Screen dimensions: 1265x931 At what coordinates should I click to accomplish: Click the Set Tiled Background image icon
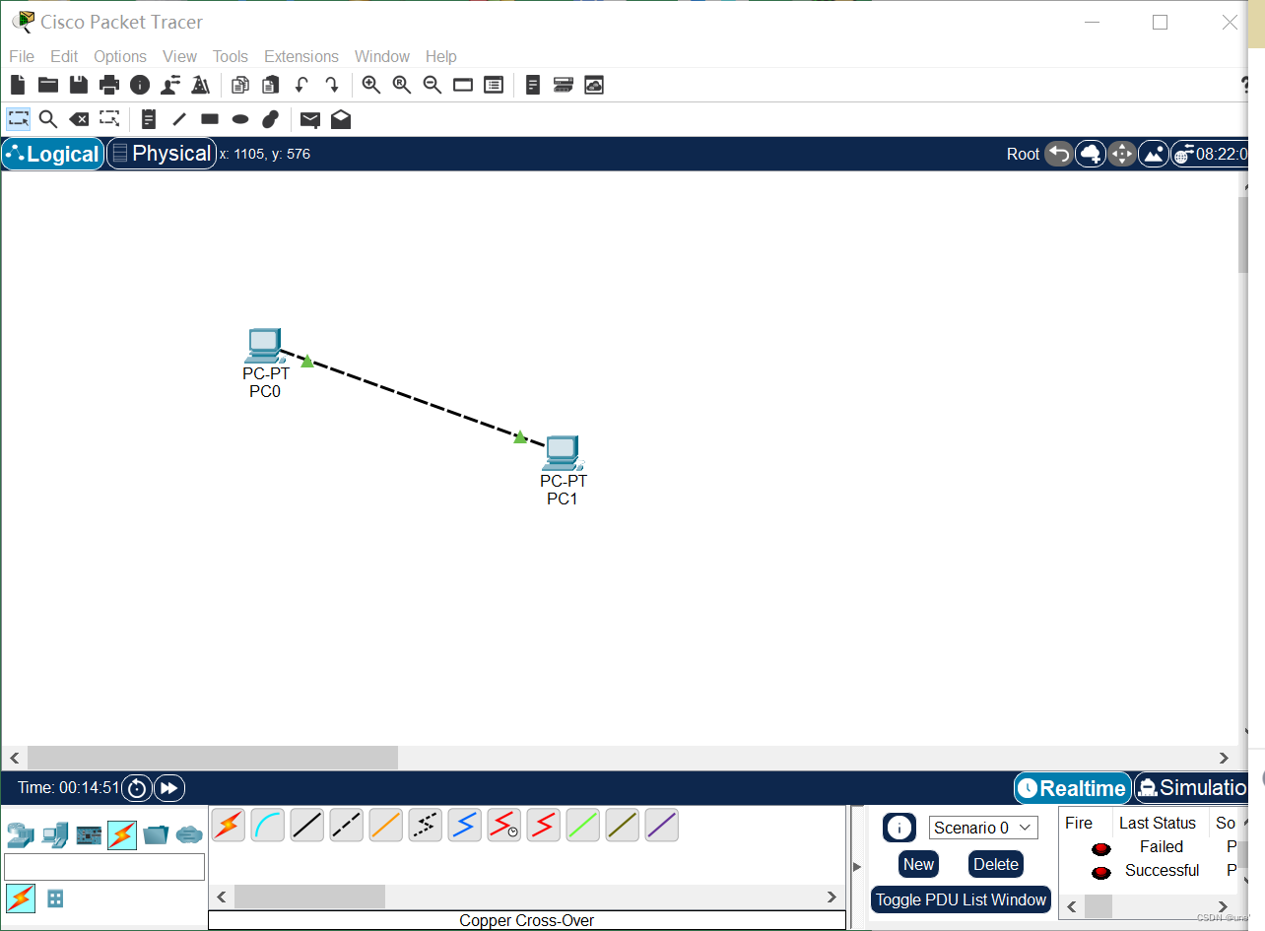point(1154,154)
